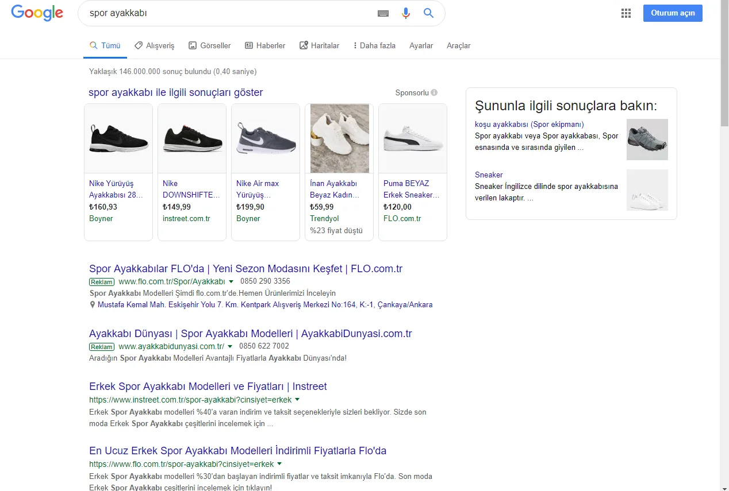Open 'Spor Ayakkabılar FLO'da' ad headline
The width and height of the screenshot is (729, 491).
click(245, 269)
